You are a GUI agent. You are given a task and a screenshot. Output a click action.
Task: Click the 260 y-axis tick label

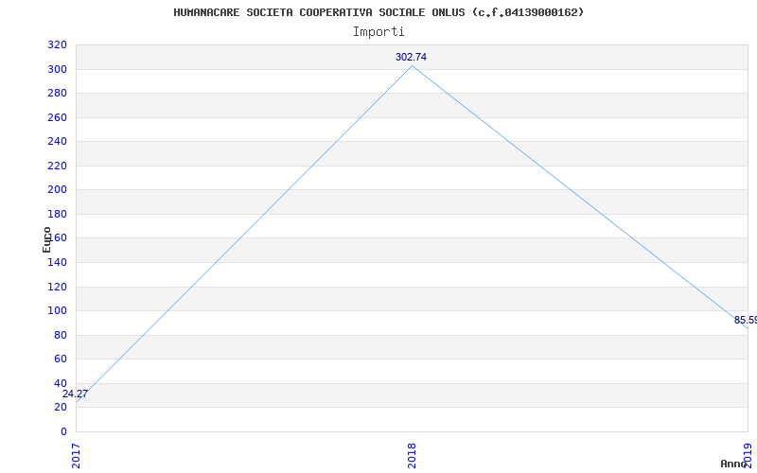point(57,117)
